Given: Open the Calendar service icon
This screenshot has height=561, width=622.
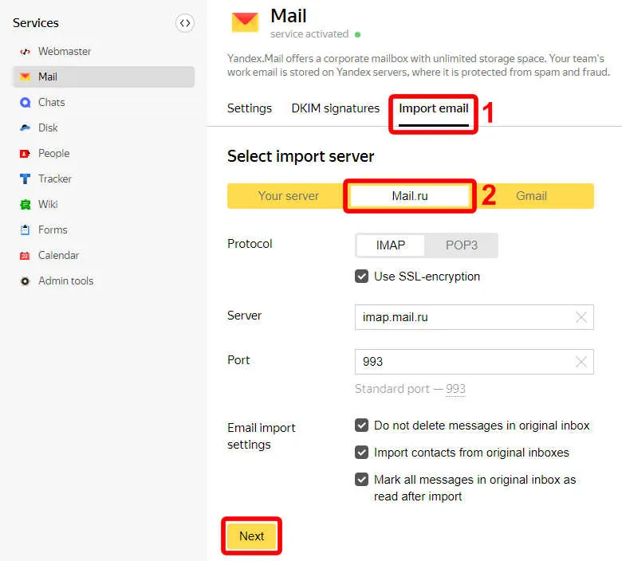Looking at the screenshot, I should click(25, 256).
